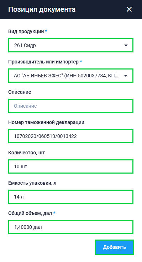Click the required asterisk beside Вид продукции
The height and width of the screenshot is (262, 142).
point(46,31)
